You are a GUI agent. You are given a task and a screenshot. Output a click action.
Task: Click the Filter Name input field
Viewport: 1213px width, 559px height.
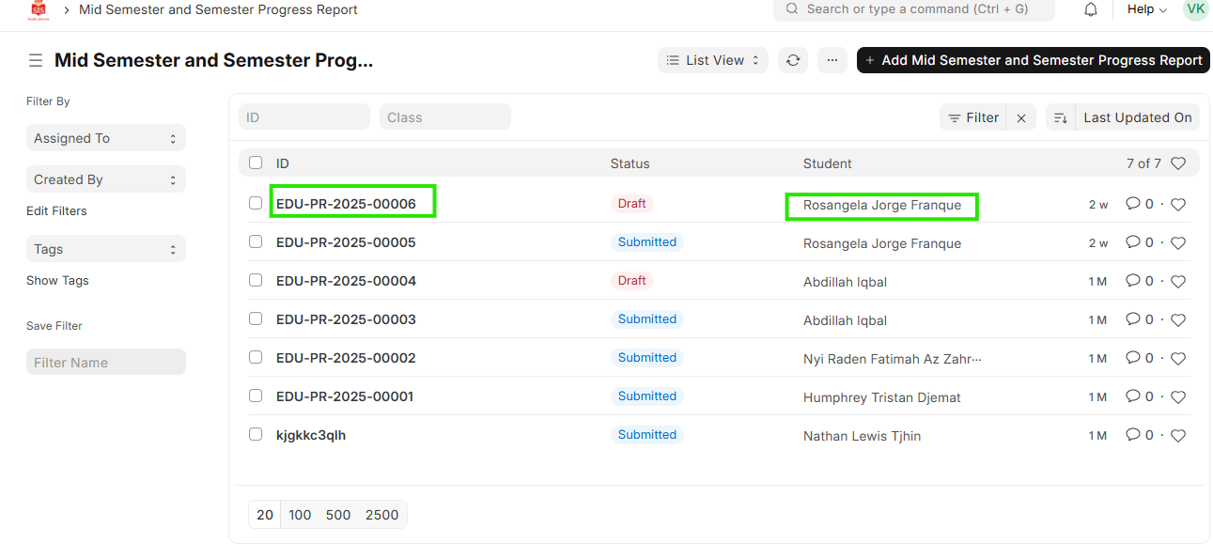105,363
